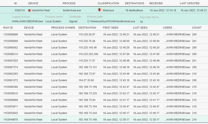Select raw ID 1153053642 row
The width and height of the screenshot is (208, 124).
tap(104, 113)
